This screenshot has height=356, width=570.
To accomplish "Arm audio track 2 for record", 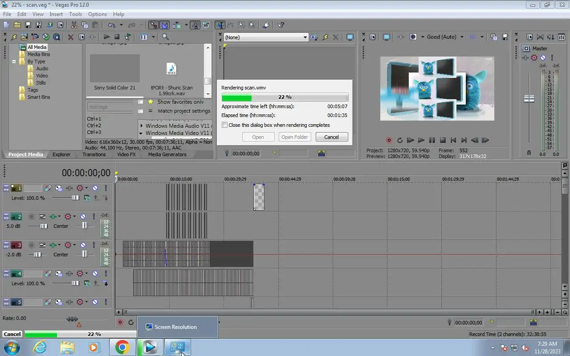I will click(x=32, y=217).
